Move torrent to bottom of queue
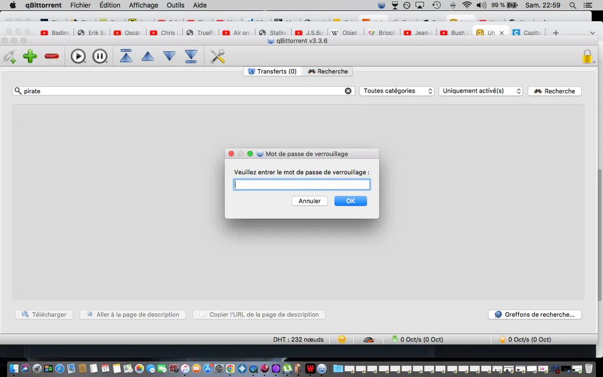 tap(191, 56)
